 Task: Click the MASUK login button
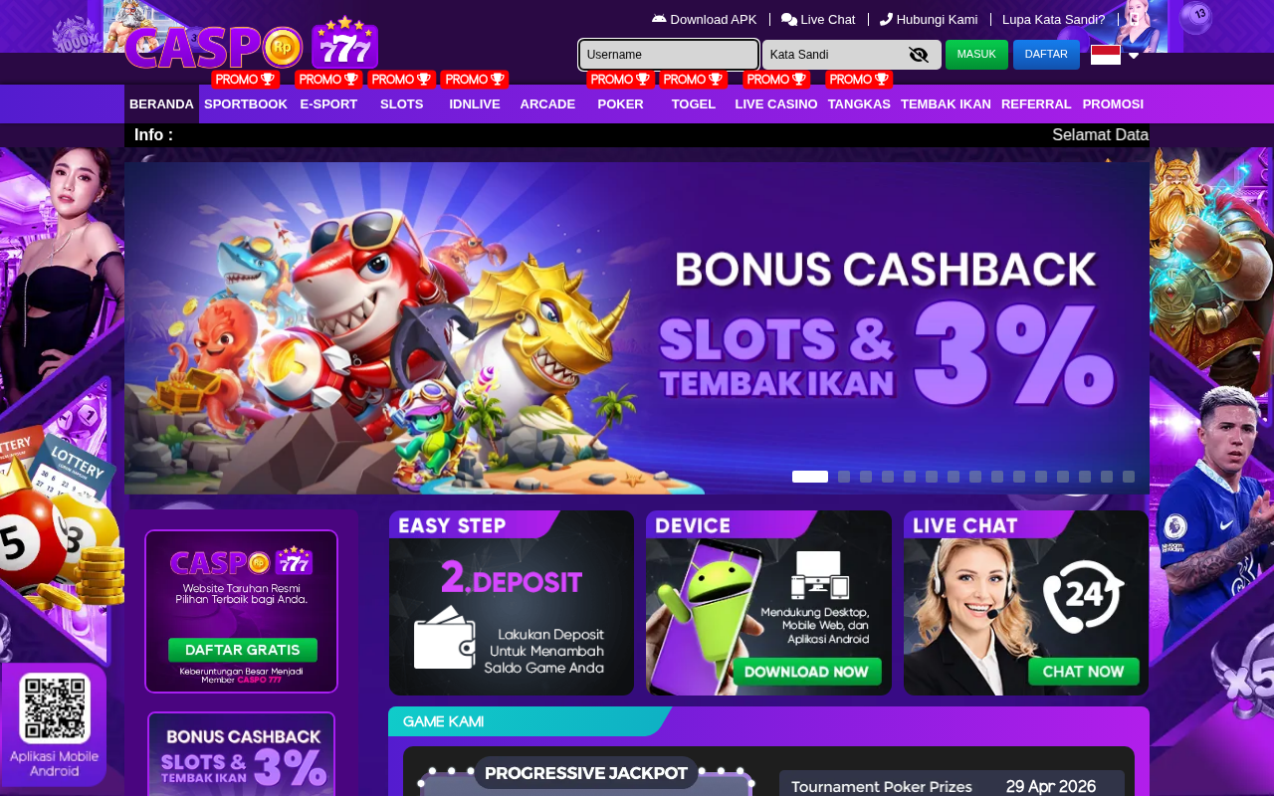point(976,55)
